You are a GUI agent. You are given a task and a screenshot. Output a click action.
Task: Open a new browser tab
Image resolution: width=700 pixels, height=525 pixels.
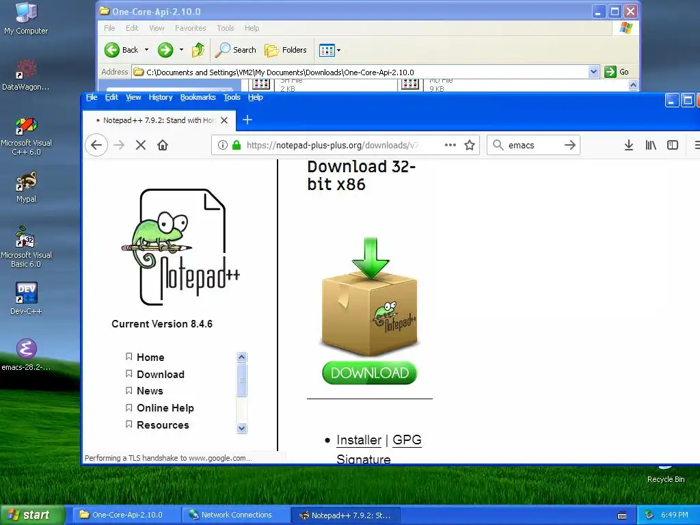click(x=247, y=120)
